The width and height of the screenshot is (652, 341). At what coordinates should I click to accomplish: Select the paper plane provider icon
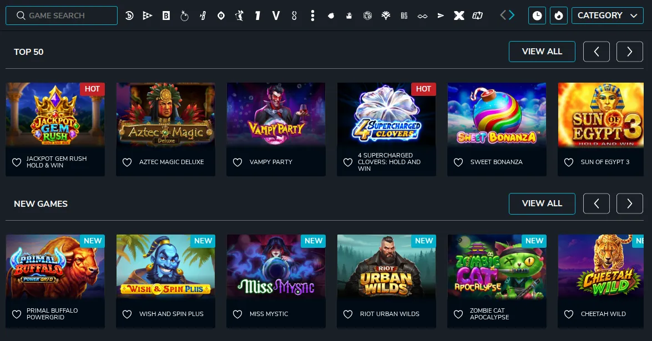pyautogui.click(x=441, y=16)
